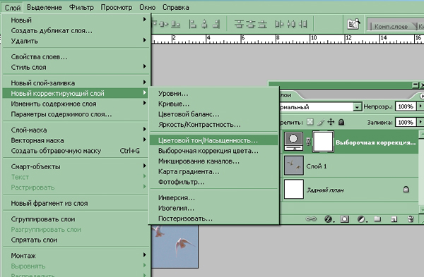424x277 pixels.
Task: Click the add layer mask icon
Action: pyautogui.click(x=345, y=219)
